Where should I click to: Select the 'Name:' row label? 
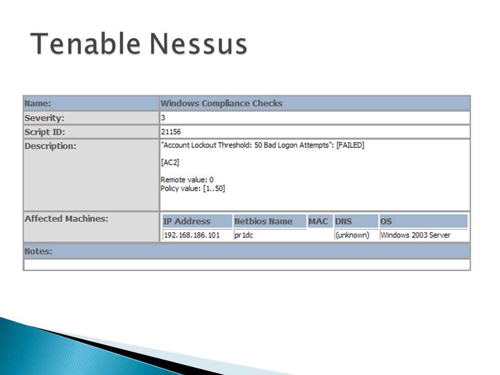click(x=37, y=103)
